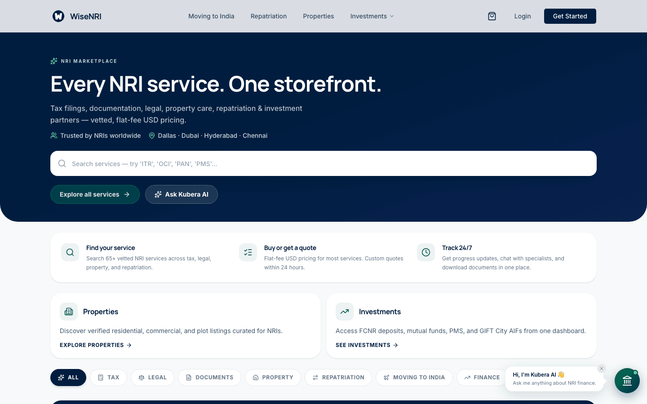Select the MOVING TO INDIA category filter
The image size is (647, 404).
tap(414, 378)
